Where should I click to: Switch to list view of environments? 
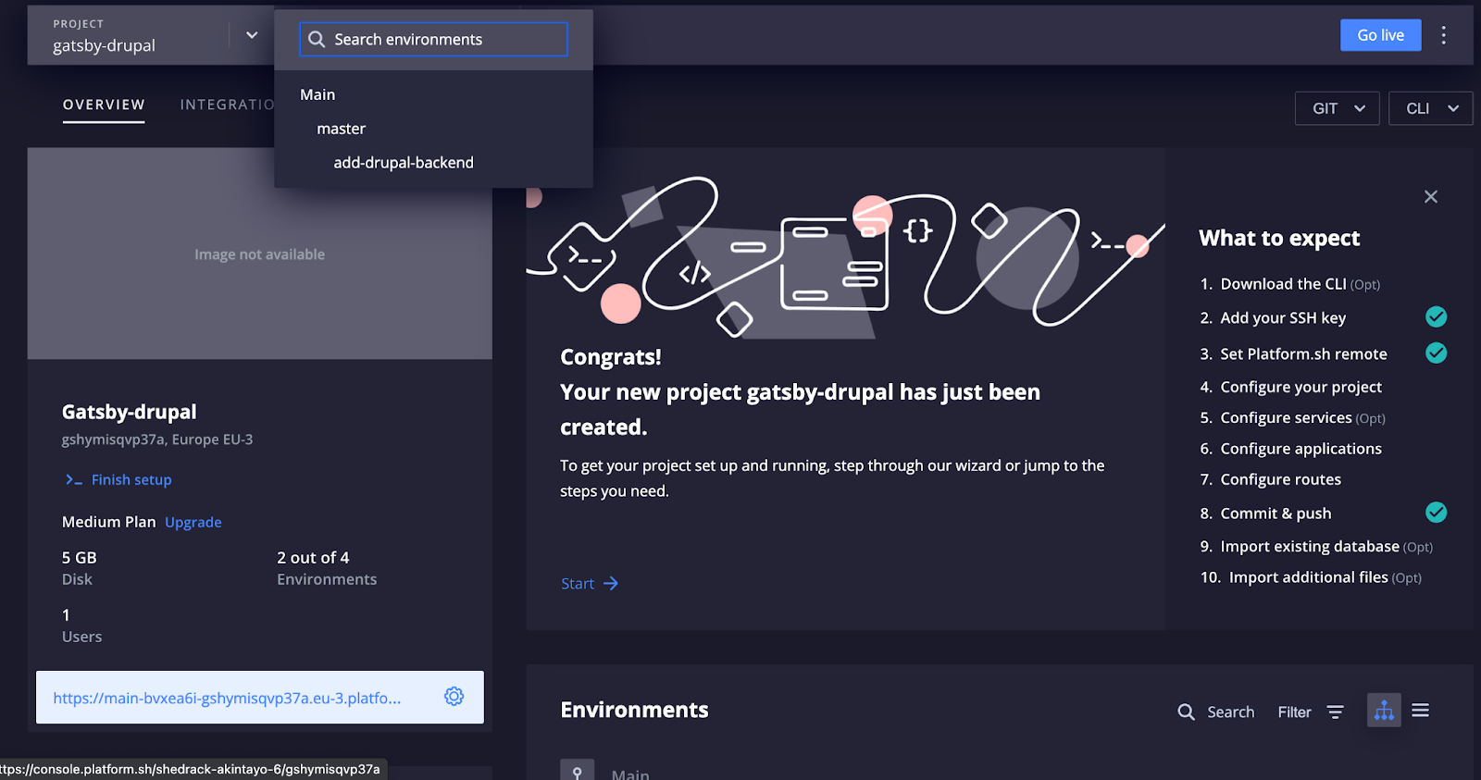point(1421,711)
